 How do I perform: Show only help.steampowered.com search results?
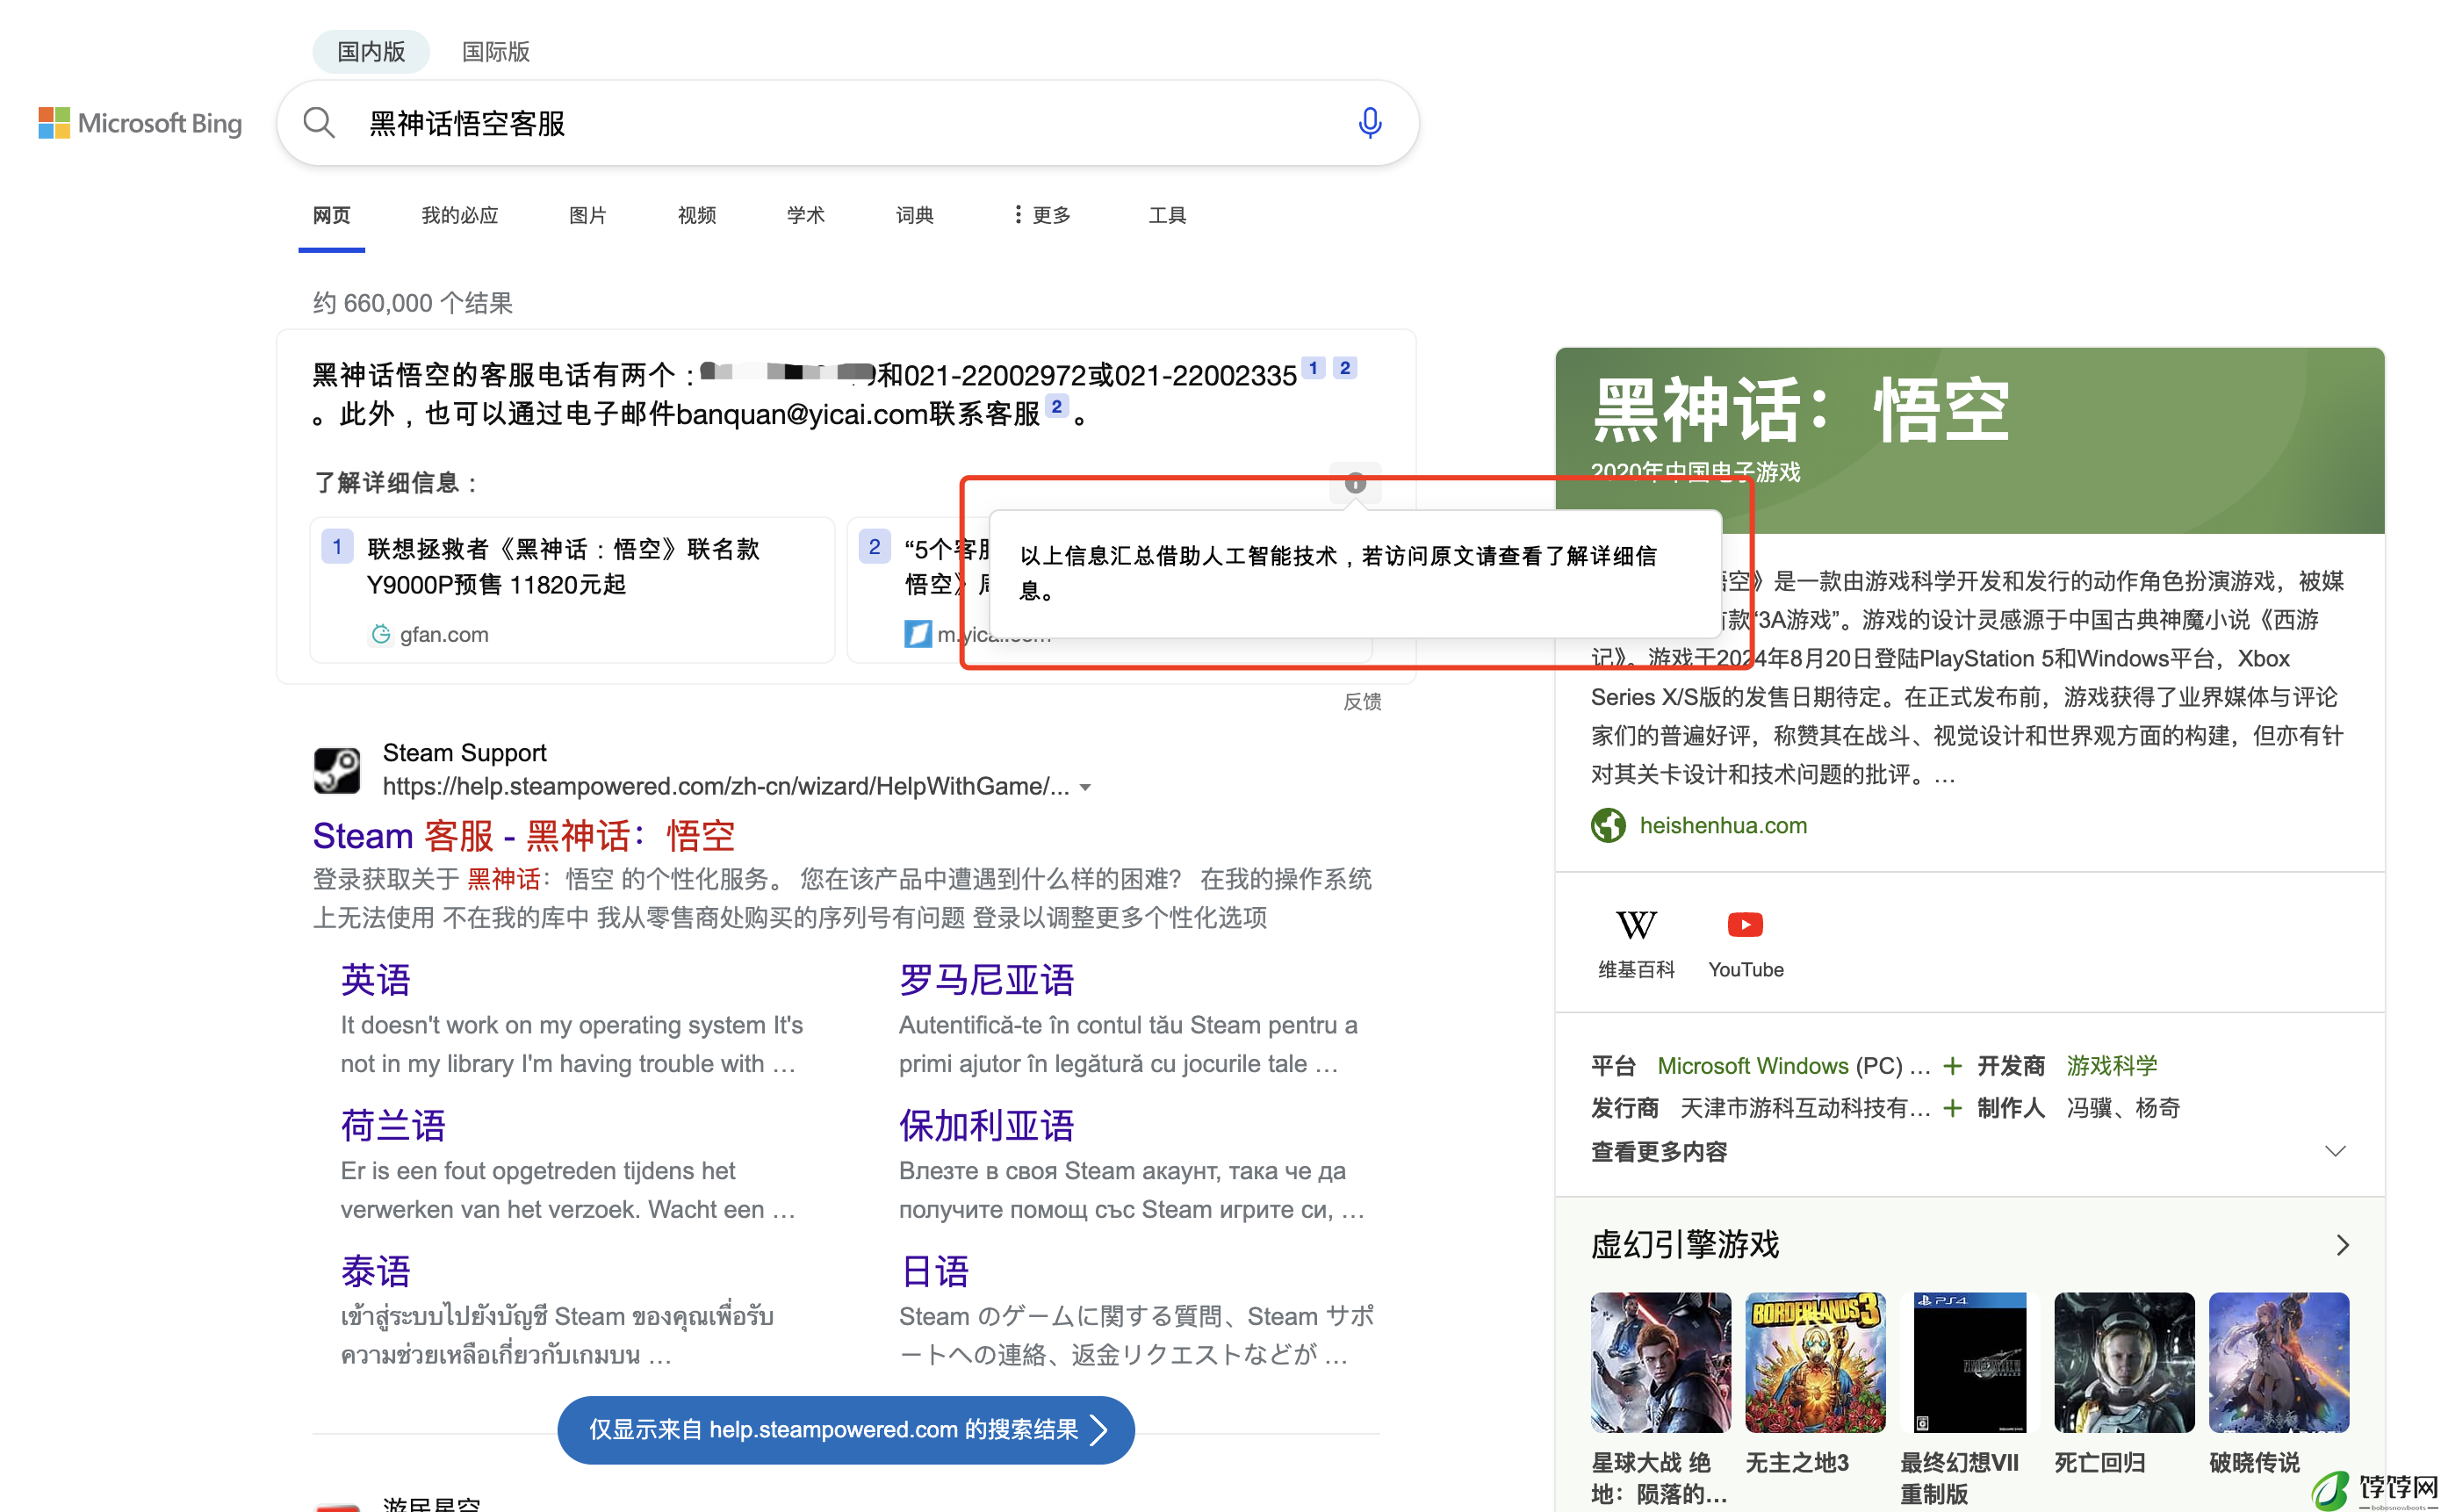click(846, 1430)
